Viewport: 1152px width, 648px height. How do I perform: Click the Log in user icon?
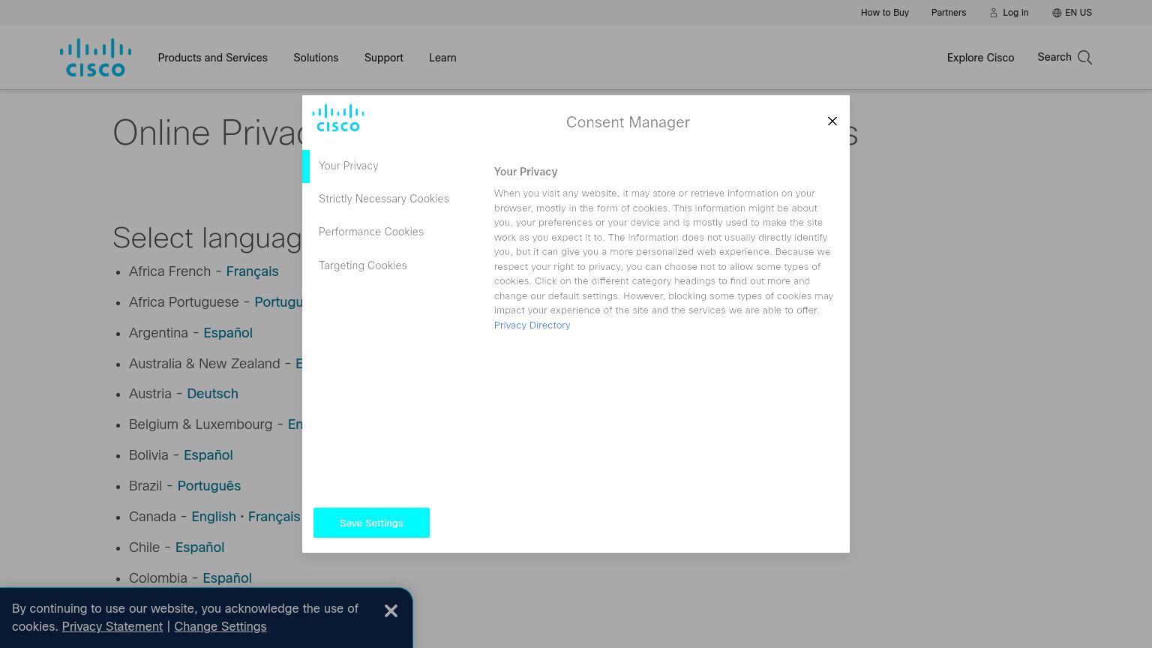994,13
